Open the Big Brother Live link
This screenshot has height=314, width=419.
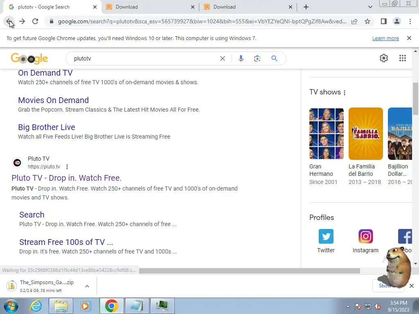pos(47,127)
